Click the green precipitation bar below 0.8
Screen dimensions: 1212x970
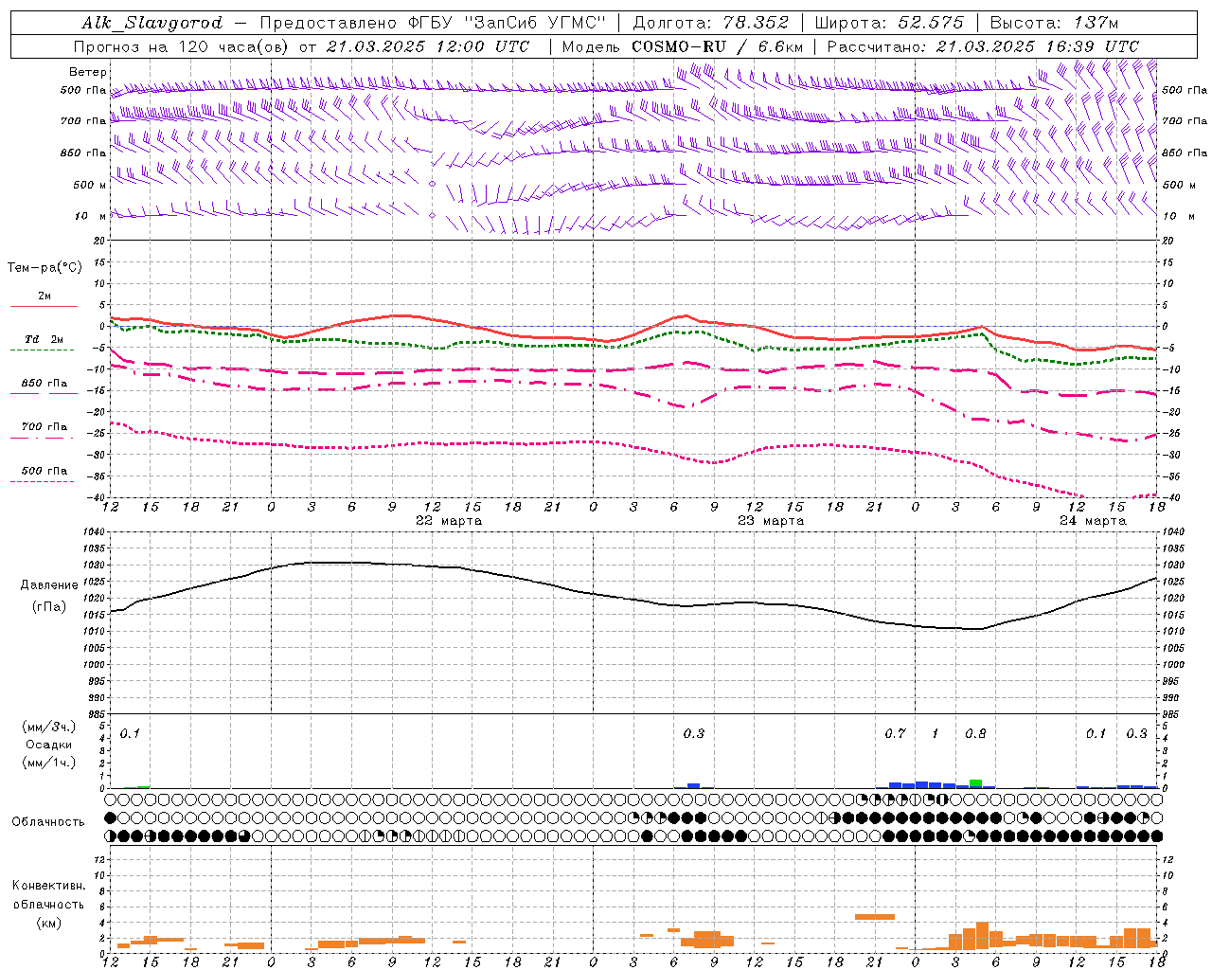pos(975,783)
